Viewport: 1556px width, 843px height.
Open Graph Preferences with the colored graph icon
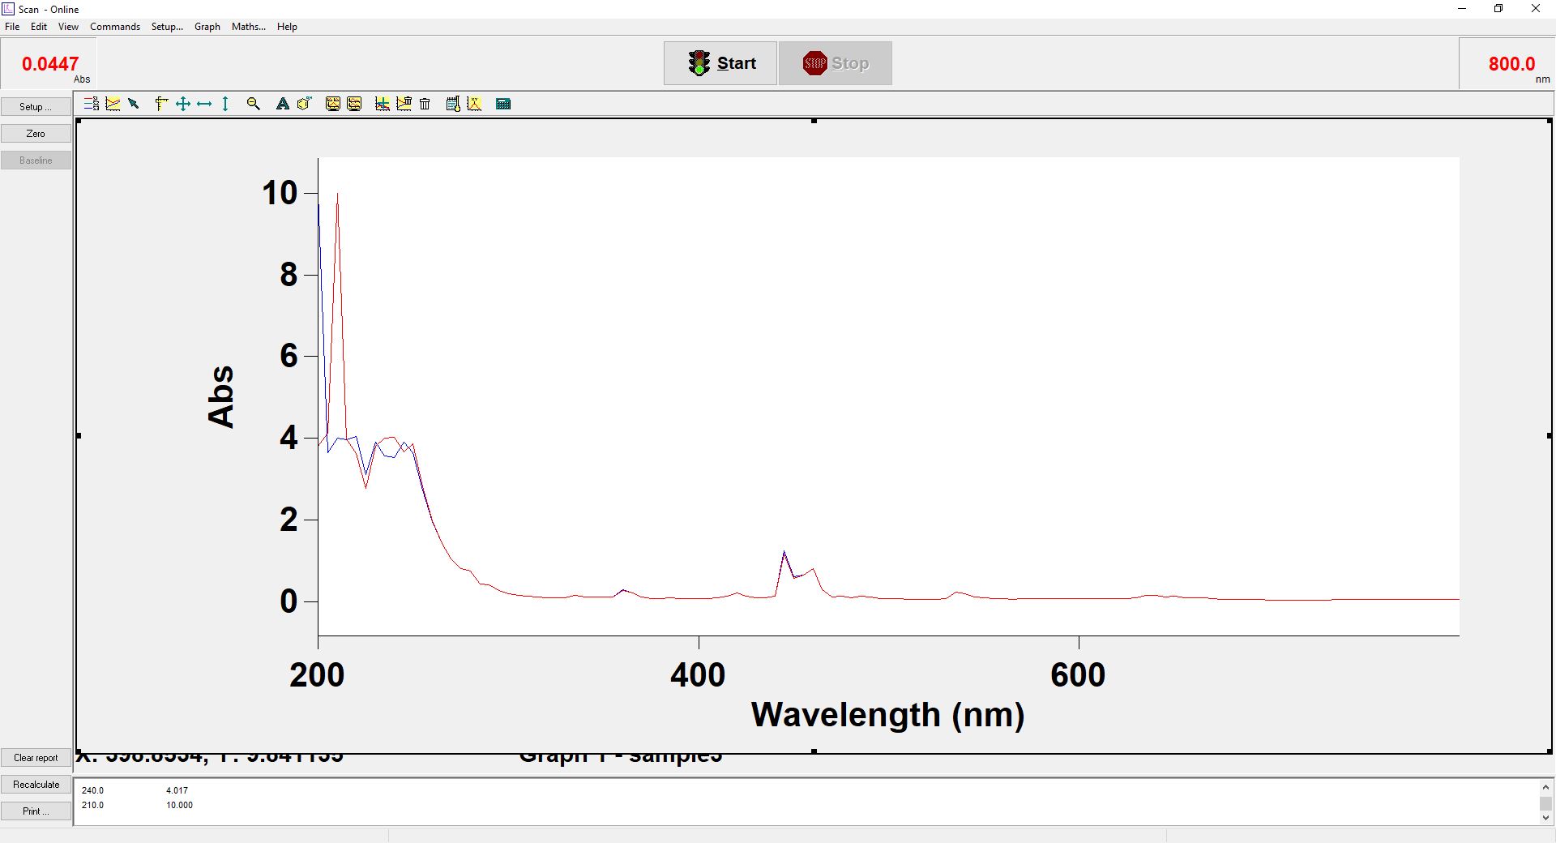click(x=113, y=104)
